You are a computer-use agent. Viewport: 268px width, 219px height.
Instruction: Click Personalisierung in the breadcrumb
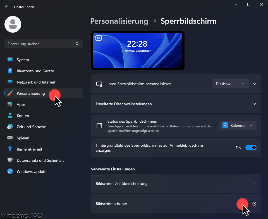pyautogui.click(x=119, y=21)
